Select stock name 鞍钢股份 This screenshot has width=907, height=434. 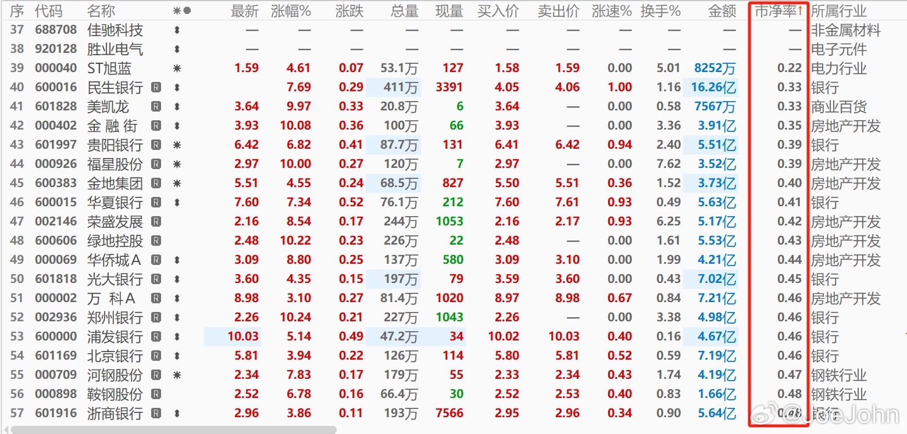pyautogui.click(x=115, y=394)
